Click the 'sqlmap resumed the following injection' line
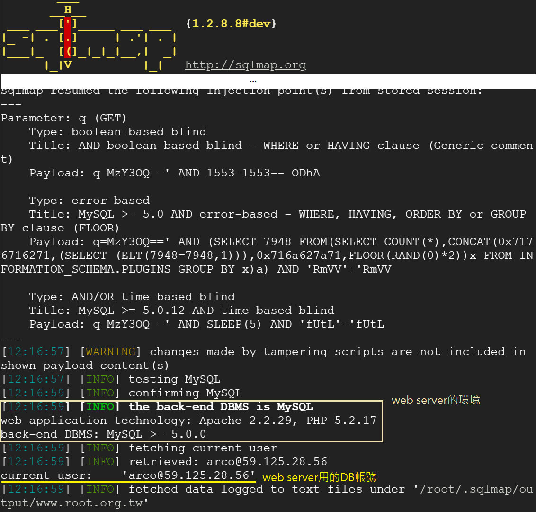 241,91
